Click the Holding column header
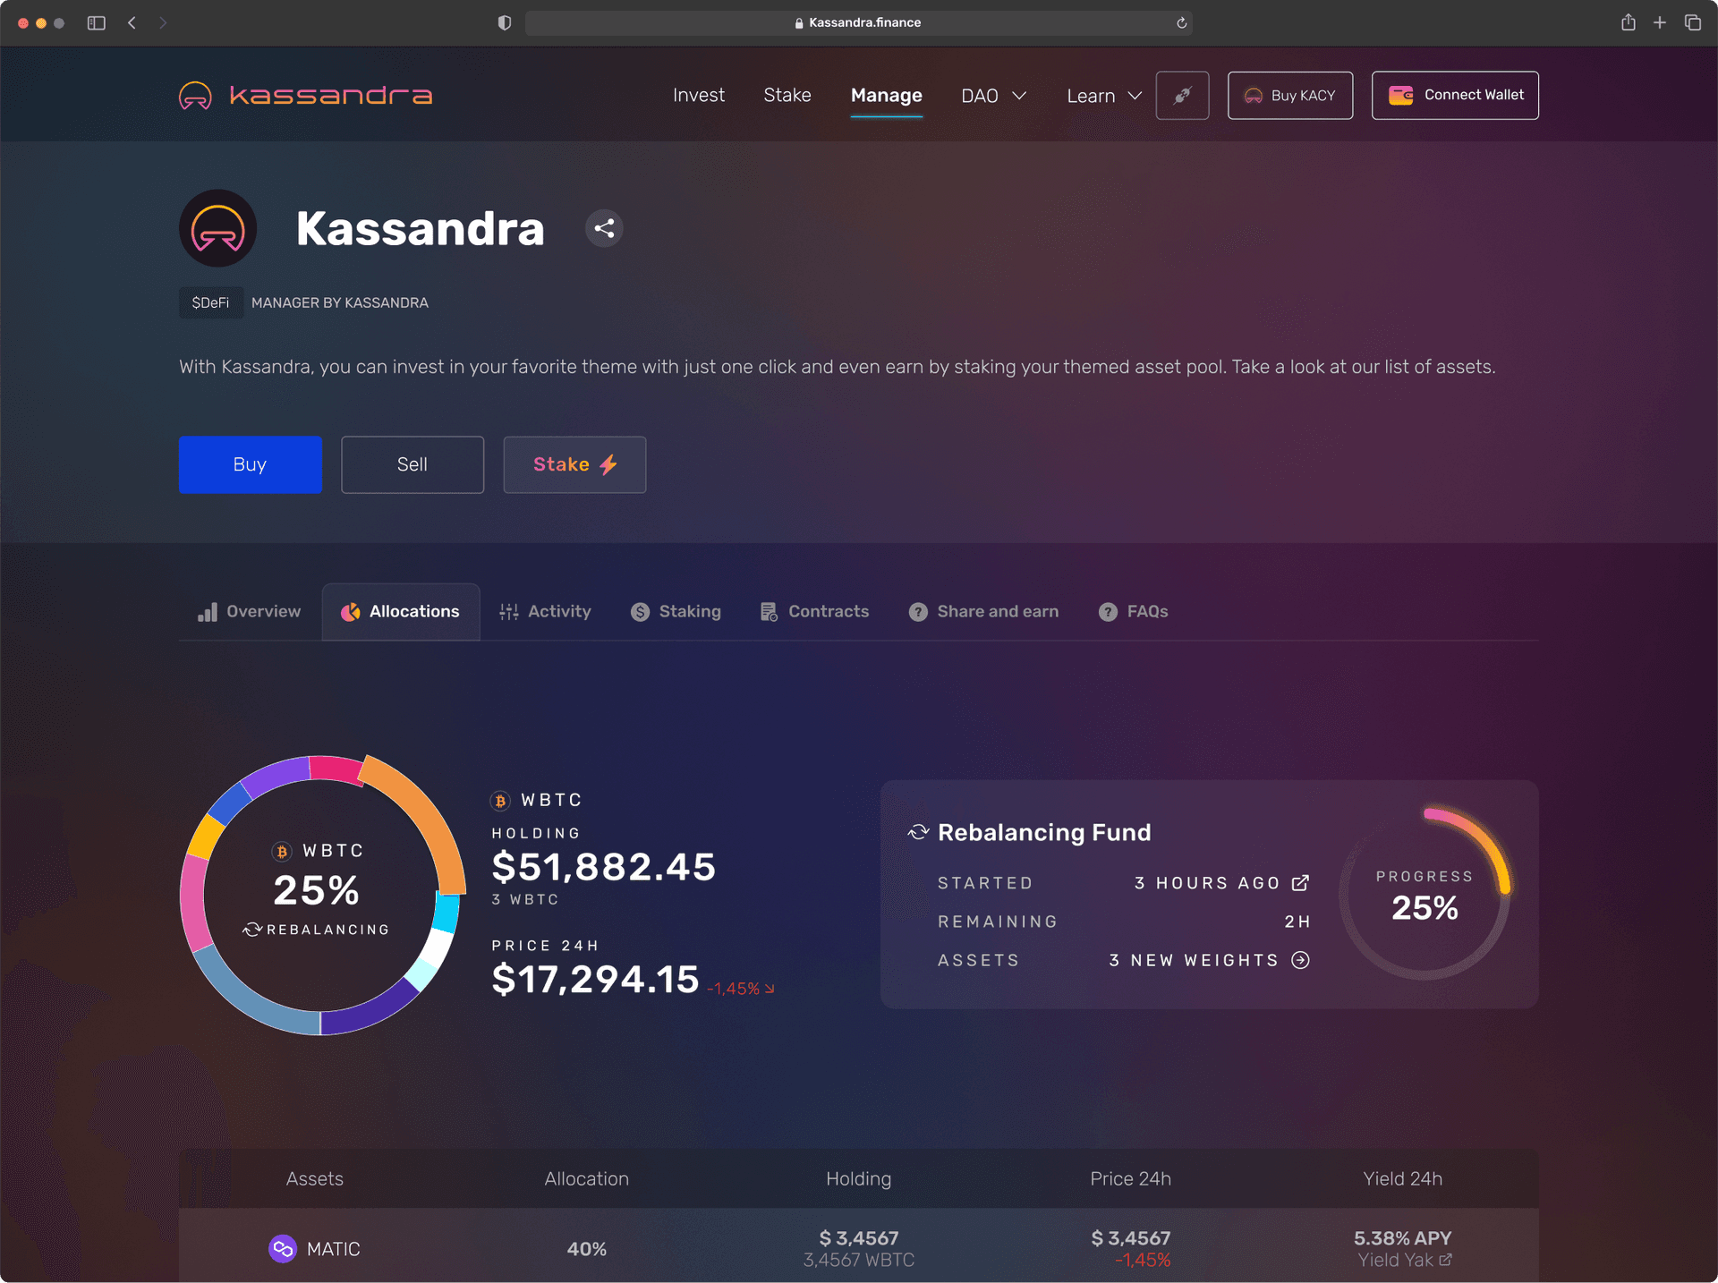 [859, 1178]
